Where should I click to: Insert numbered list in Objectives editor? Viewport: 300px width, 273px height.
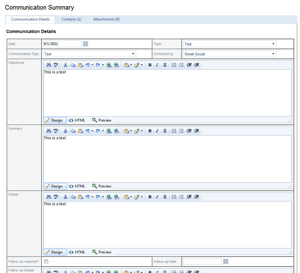click(x=174, y=65)
